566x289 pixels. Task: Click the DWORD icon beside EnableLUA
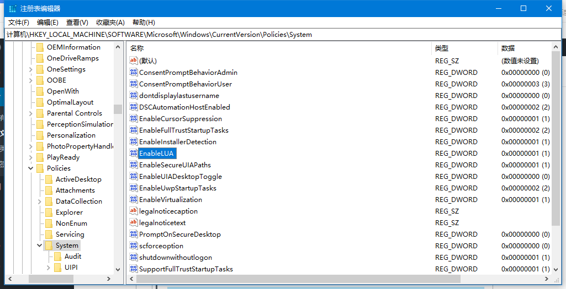coord(134,154)
